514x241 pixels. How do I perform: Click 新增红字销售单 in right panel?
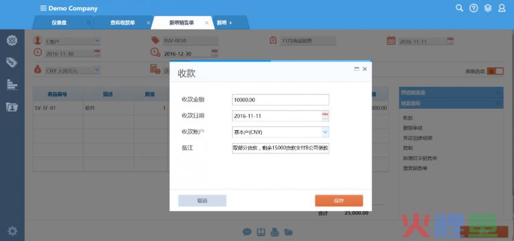[420, 158]
